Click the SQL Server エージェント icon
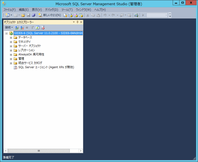The height and width of the screenshot is (162, 198). click(15, 67)
